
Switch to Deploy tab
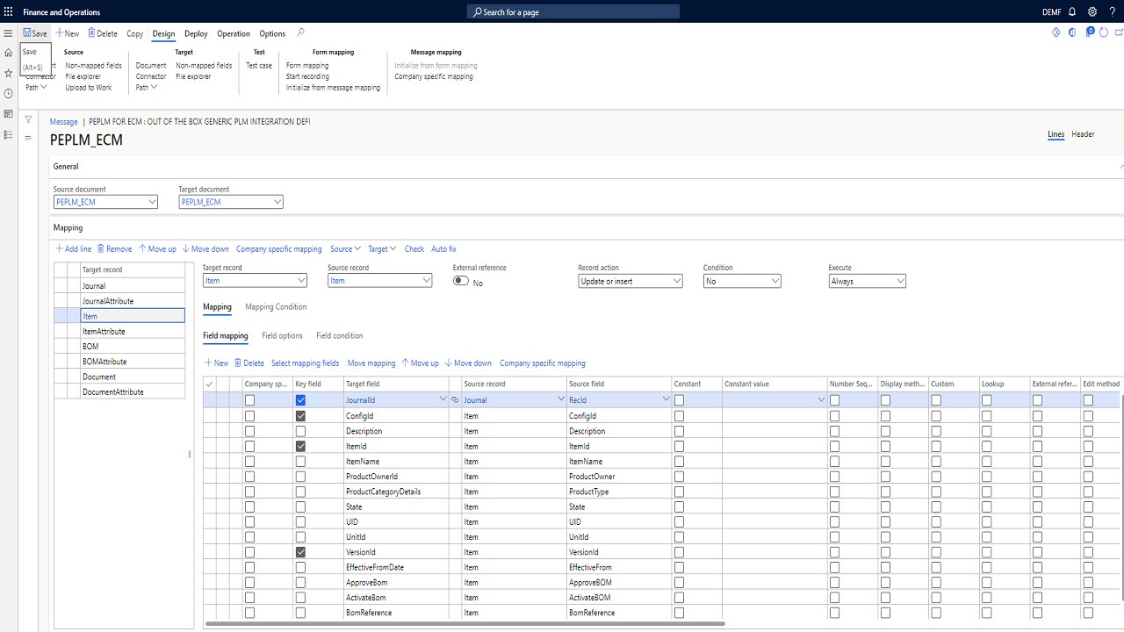point(196,34)
